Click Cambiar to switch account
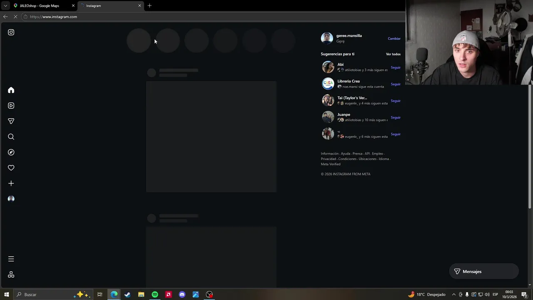 click(394, 39)
